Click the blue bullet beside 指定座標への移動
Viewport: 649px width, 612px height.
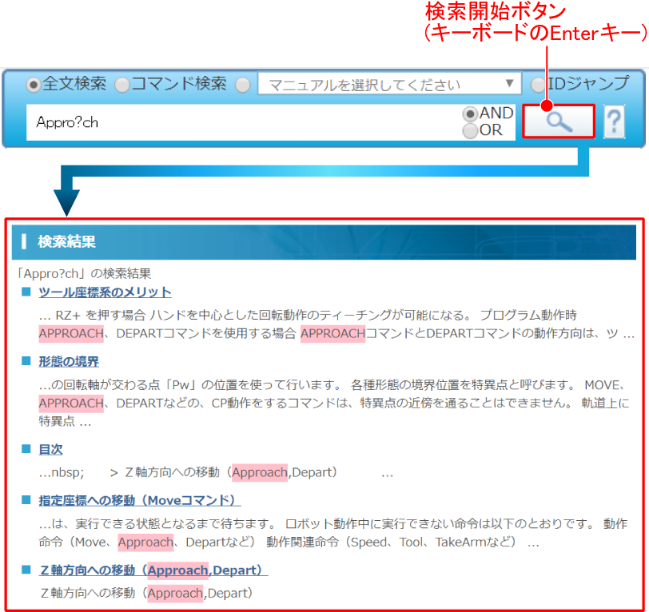coord(26,500)
